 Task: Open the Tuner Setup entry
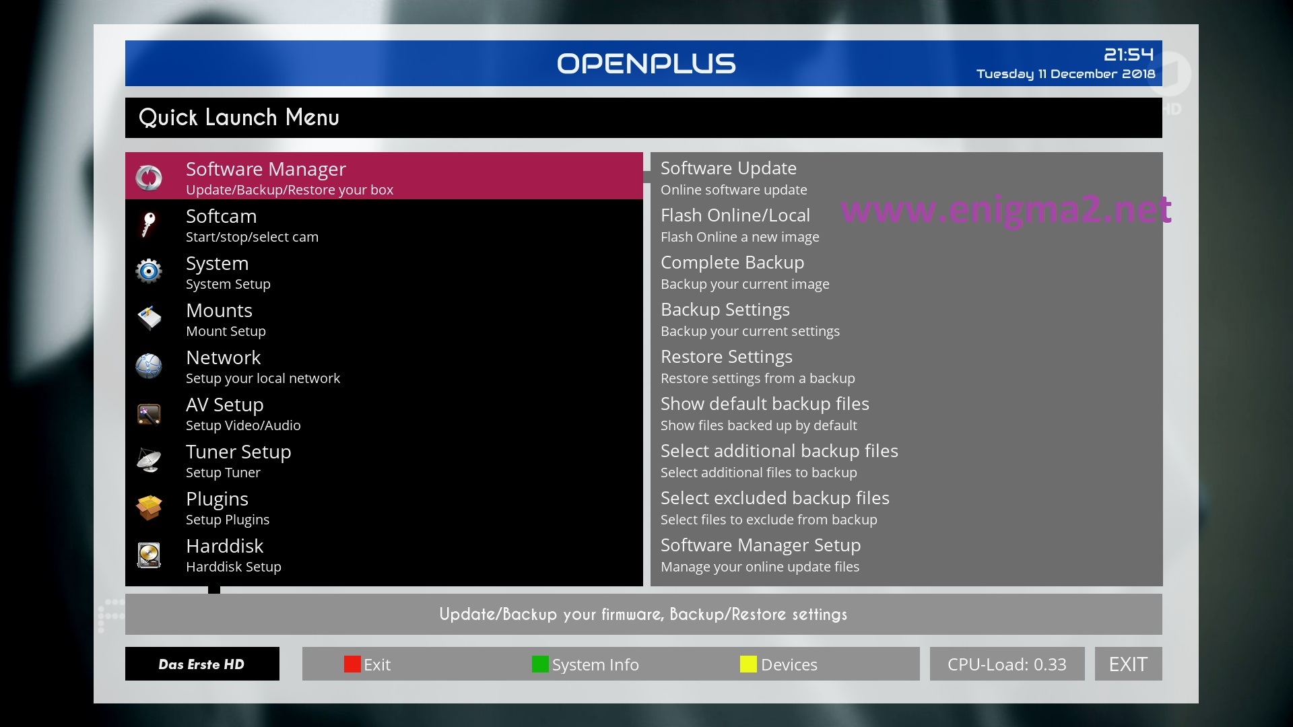coord(384,460)
